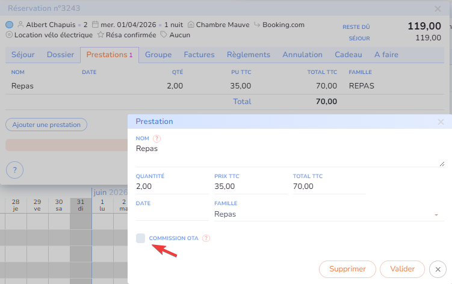Click the calendar icon by the reservation date
This screenshot has height=284, width=452.
(x=95, y=25)
